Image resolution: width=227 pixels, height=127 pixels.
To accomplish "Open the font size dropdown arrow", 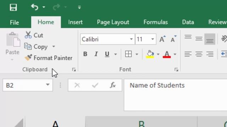I will click(153, 39).
